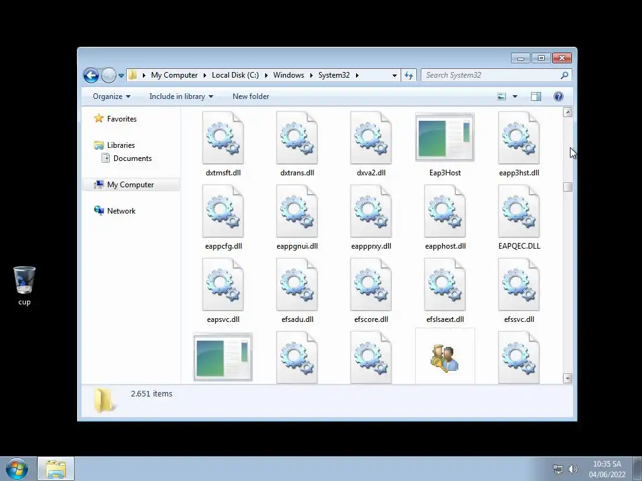The width and height of the screenshot is (642, 481).
Task: Click the Back navigation arrow
Action: [91, 75]
